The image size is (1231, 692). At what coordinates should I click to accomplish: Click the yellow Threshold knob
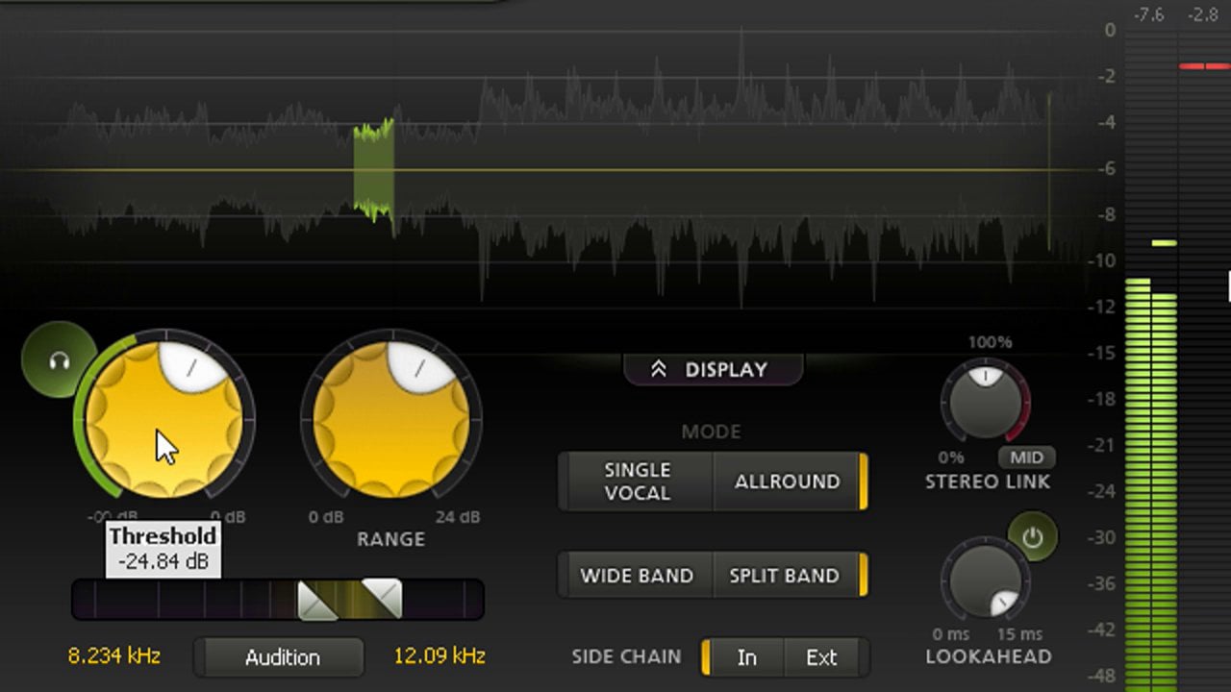tap(163, 419)
